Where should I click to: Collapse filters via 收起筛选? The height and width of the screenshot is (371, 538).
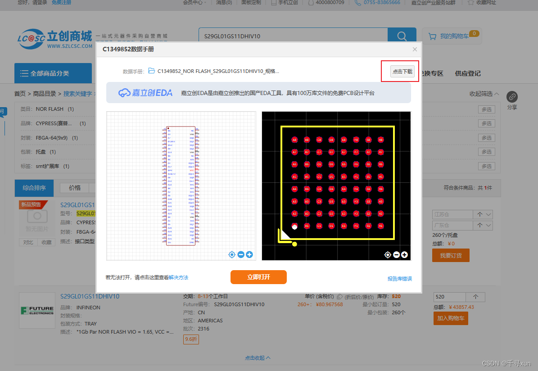click(484, 94)
